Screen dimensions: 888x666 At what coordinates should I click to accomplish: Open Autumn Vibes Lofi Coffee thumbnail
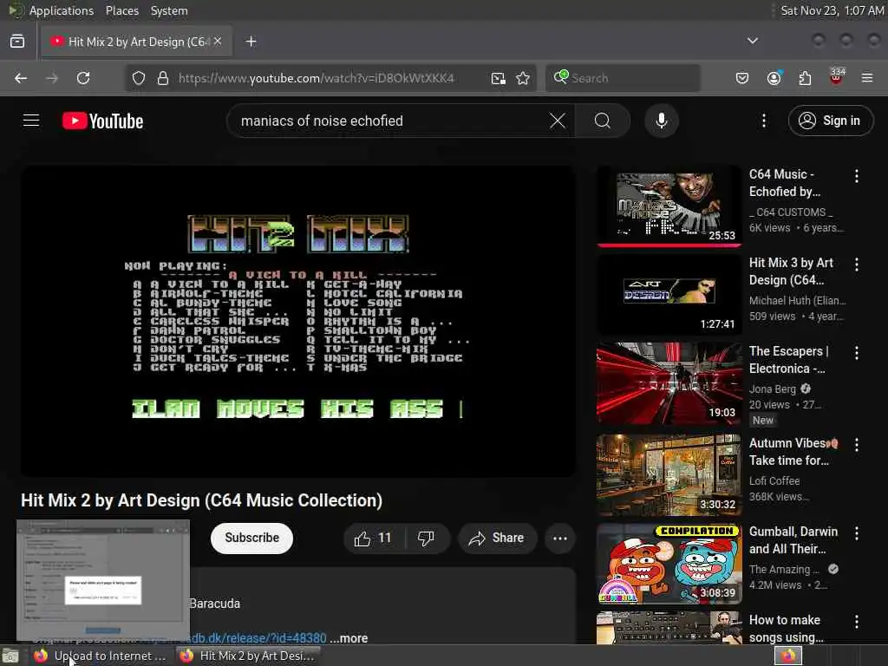coord(669,474)
